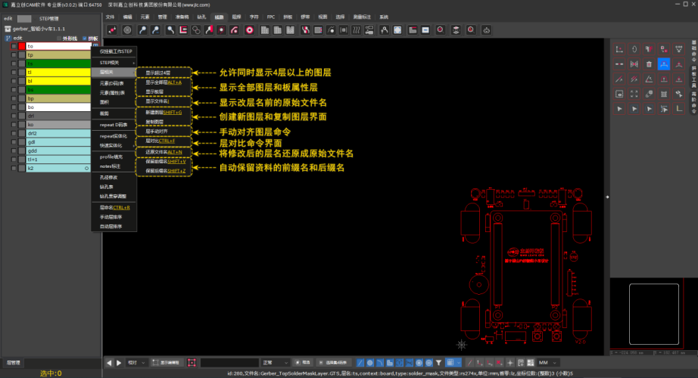Select the 'gdl' layer row
698x378 pixels.
58,142
